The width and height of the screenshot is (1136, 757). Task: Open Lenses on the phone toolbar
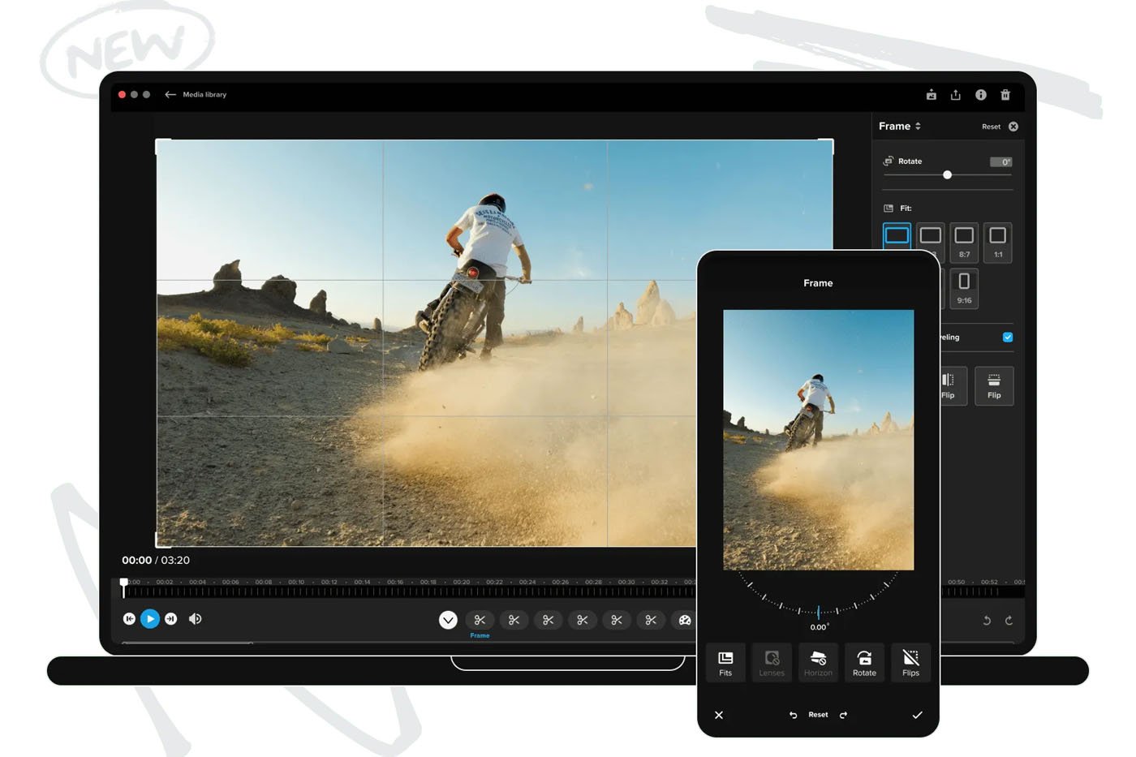point(772,663)
